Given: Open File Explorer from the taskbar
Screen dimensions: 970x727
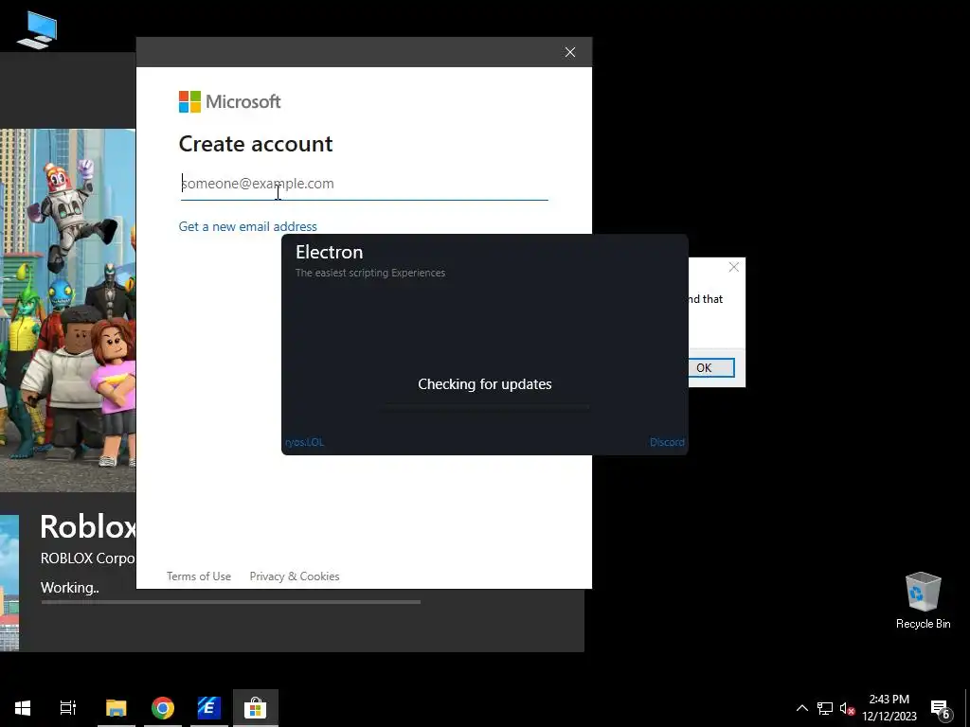Looking at the screenshot, I should point(117,708).
